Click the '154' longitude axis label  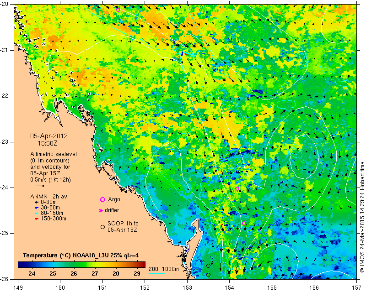pos(230,288)
